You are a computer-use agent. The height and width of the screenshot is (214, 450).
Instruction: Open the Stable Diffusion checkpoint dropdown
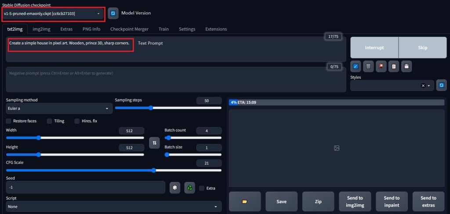53,14
